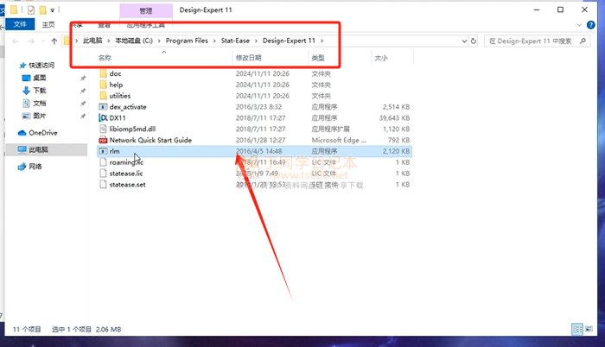Viewport: 605px width, 347px height.
Task: Select the utilities folder
Action: pyautogui.click(x=120, y=95)
